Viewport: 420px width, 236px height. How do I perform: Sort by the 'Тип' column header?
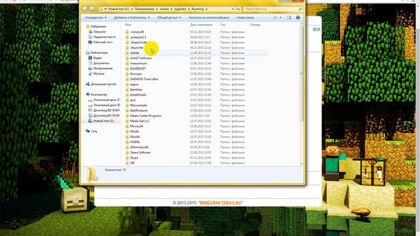pos(223,25)
